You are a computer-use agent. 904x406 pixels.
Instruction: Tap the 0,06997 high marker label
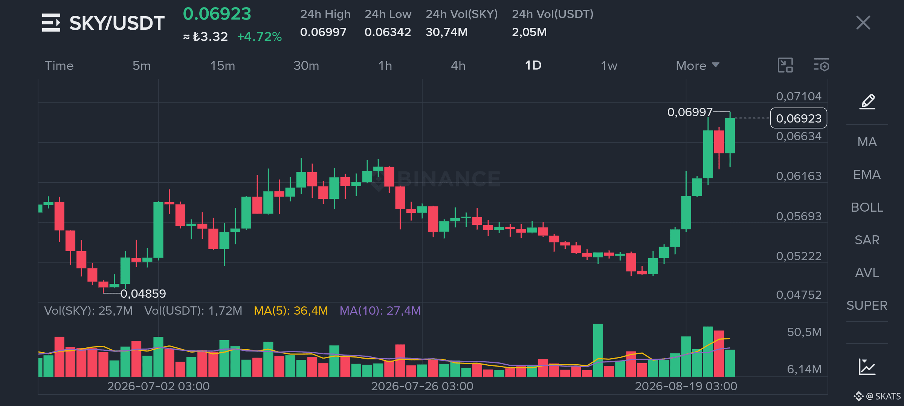(x=690, y=112)
